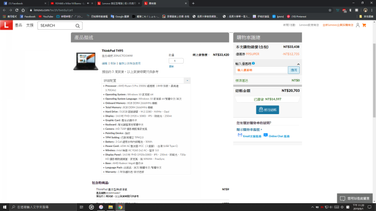This screenshot has width=376, height=211.
Task: Apply the coupon code
Action: pos(293,70)
